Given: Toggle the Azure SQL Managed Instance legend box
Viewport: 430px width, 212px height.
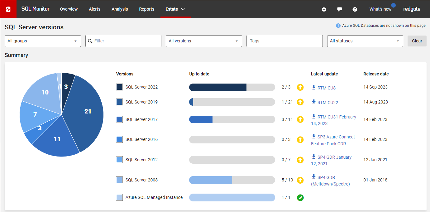Looking at the screenshot, I should click(x=119, y=197).
